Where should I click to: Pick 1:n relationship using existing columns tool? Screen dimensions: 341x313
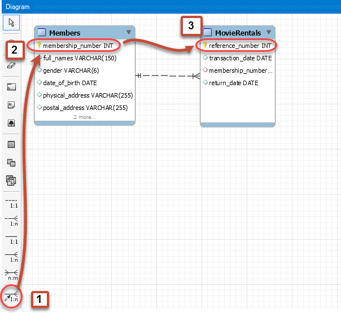[x=11, y=296]
